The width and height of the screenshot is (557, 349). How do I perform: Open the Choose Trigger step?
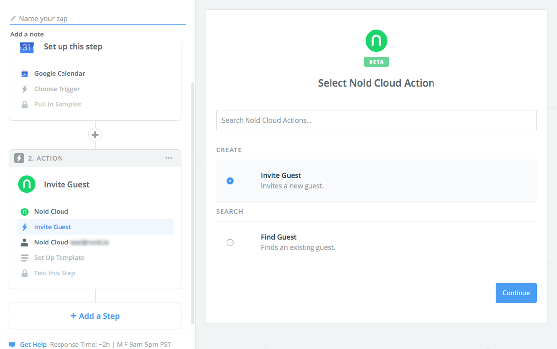[x=57, y=89]
